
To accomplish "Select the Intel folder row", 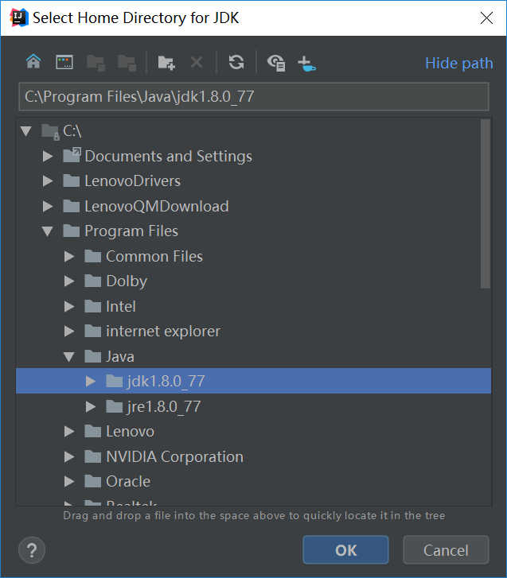I will [x=253, y=306].
